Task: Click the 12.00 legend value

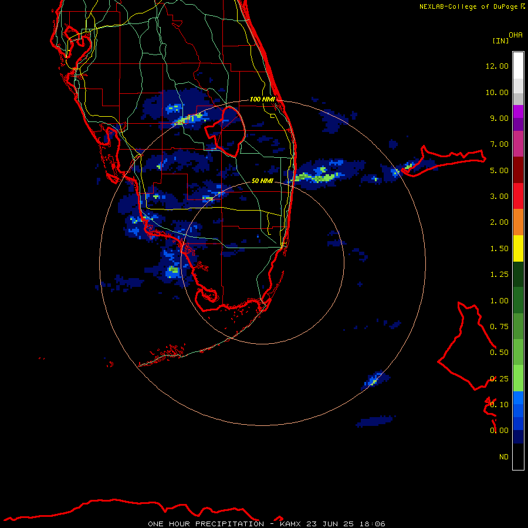Action: click(x=497, y=66)
